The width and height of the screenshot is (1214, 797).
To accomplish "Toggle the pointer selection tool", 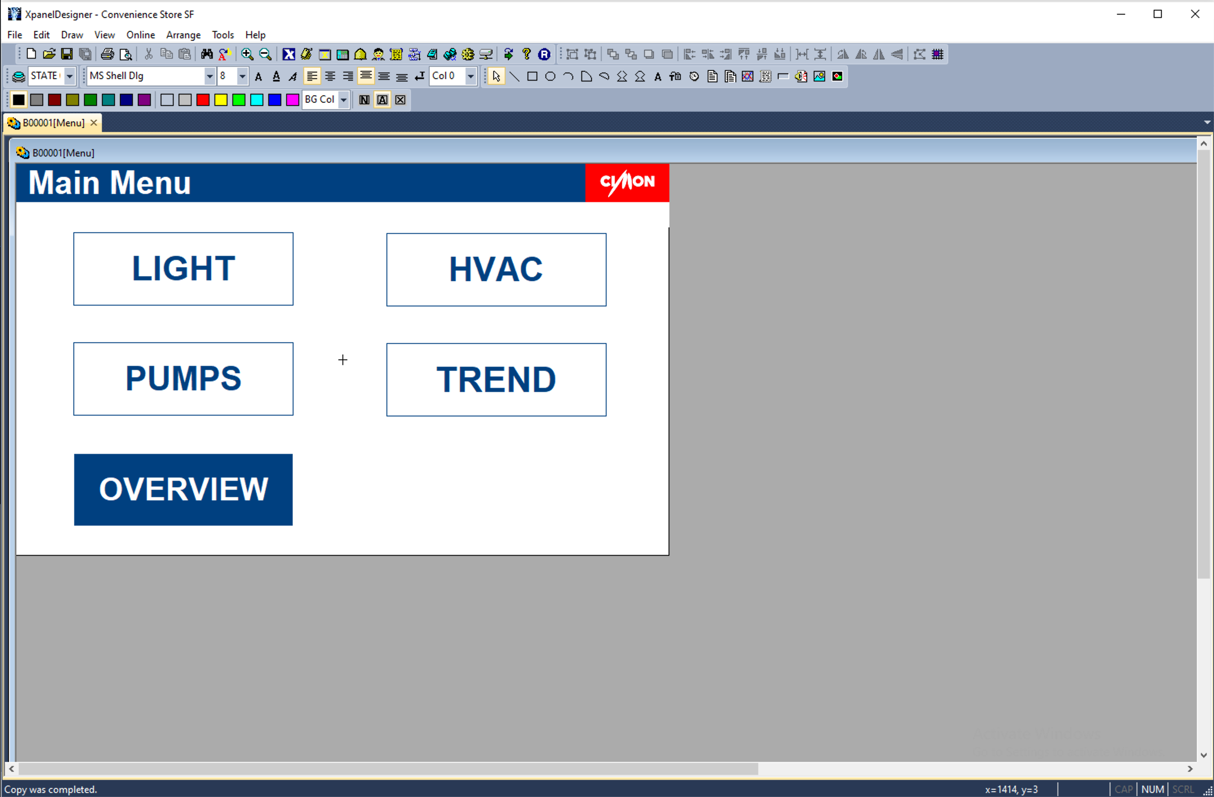I will click(496, 77).
